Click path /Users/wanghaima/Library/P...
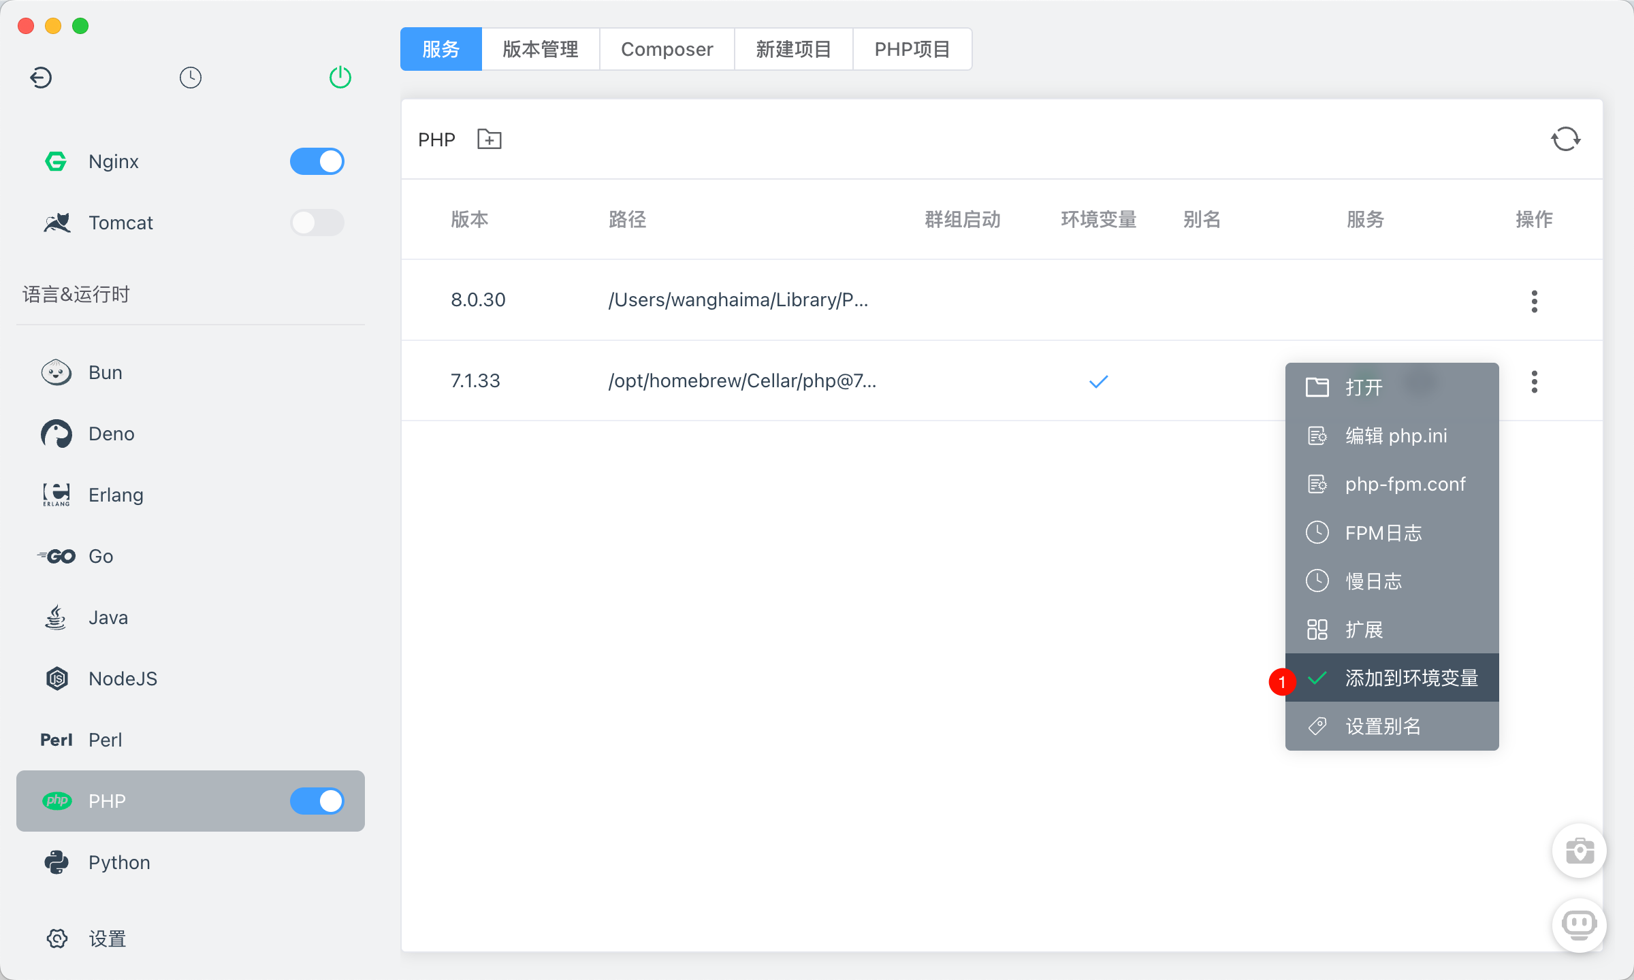The width and height of the screenshot is (1634, 980). pos(738,299)
